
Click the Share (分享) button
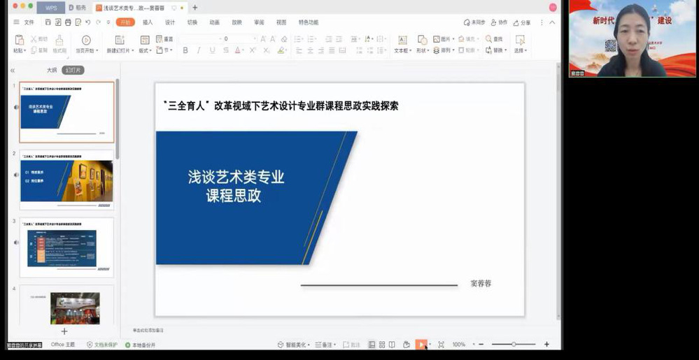coord(521,22)
